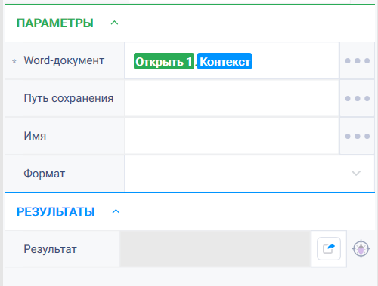378x286 pixels.
Task: Select the Путь сохранения label
Action: point(69,98)
